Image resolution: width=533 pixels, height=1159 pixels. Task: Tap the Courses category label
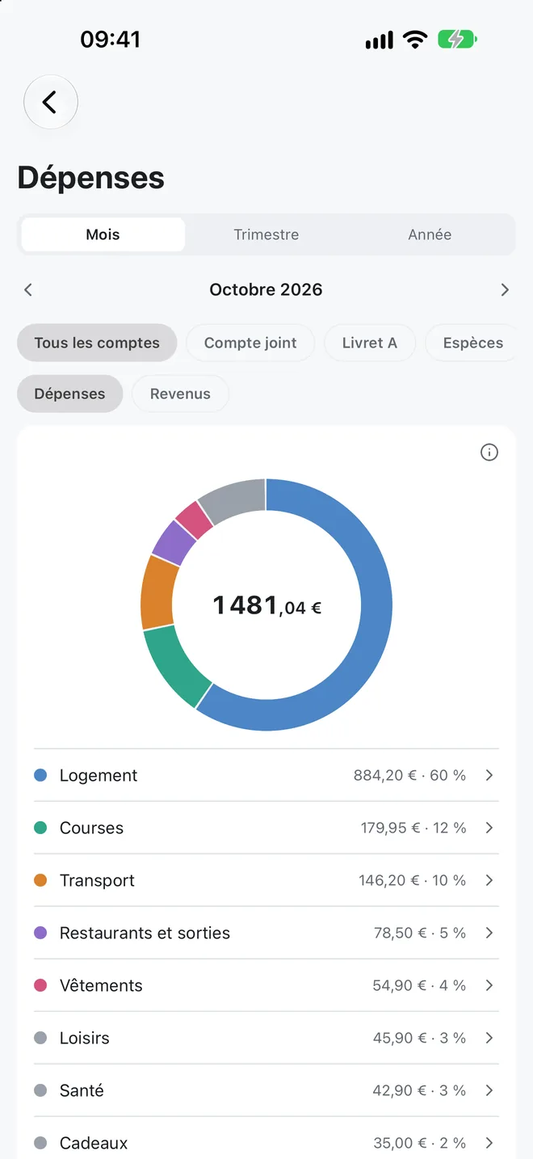click(x=91, y=828)
